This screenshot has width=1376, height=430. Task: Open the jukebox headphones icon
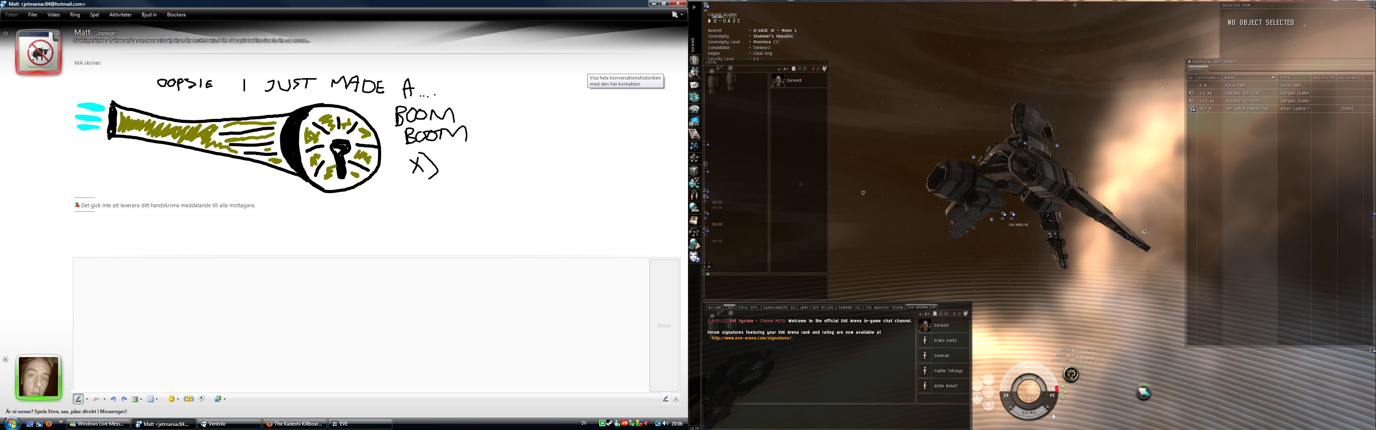[695, 232]
